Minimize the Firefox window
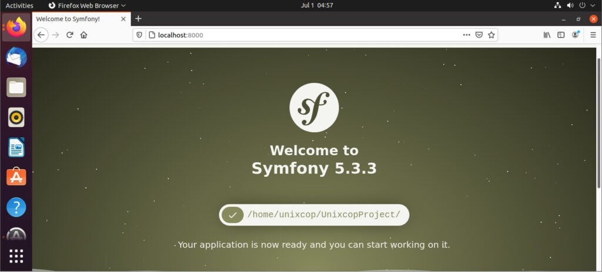This screenshot has width=602, height=272. point(564,19)
